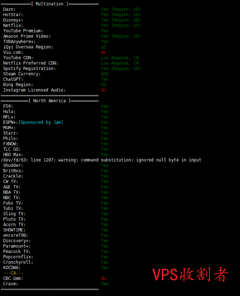
Task: Click the cyan Sponsored by Jam text
Action: (41, 122)
